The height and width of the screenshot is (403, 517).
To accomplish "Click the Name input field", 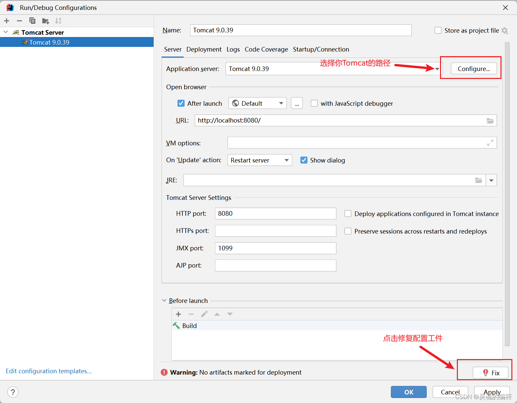I will point(301,30).
